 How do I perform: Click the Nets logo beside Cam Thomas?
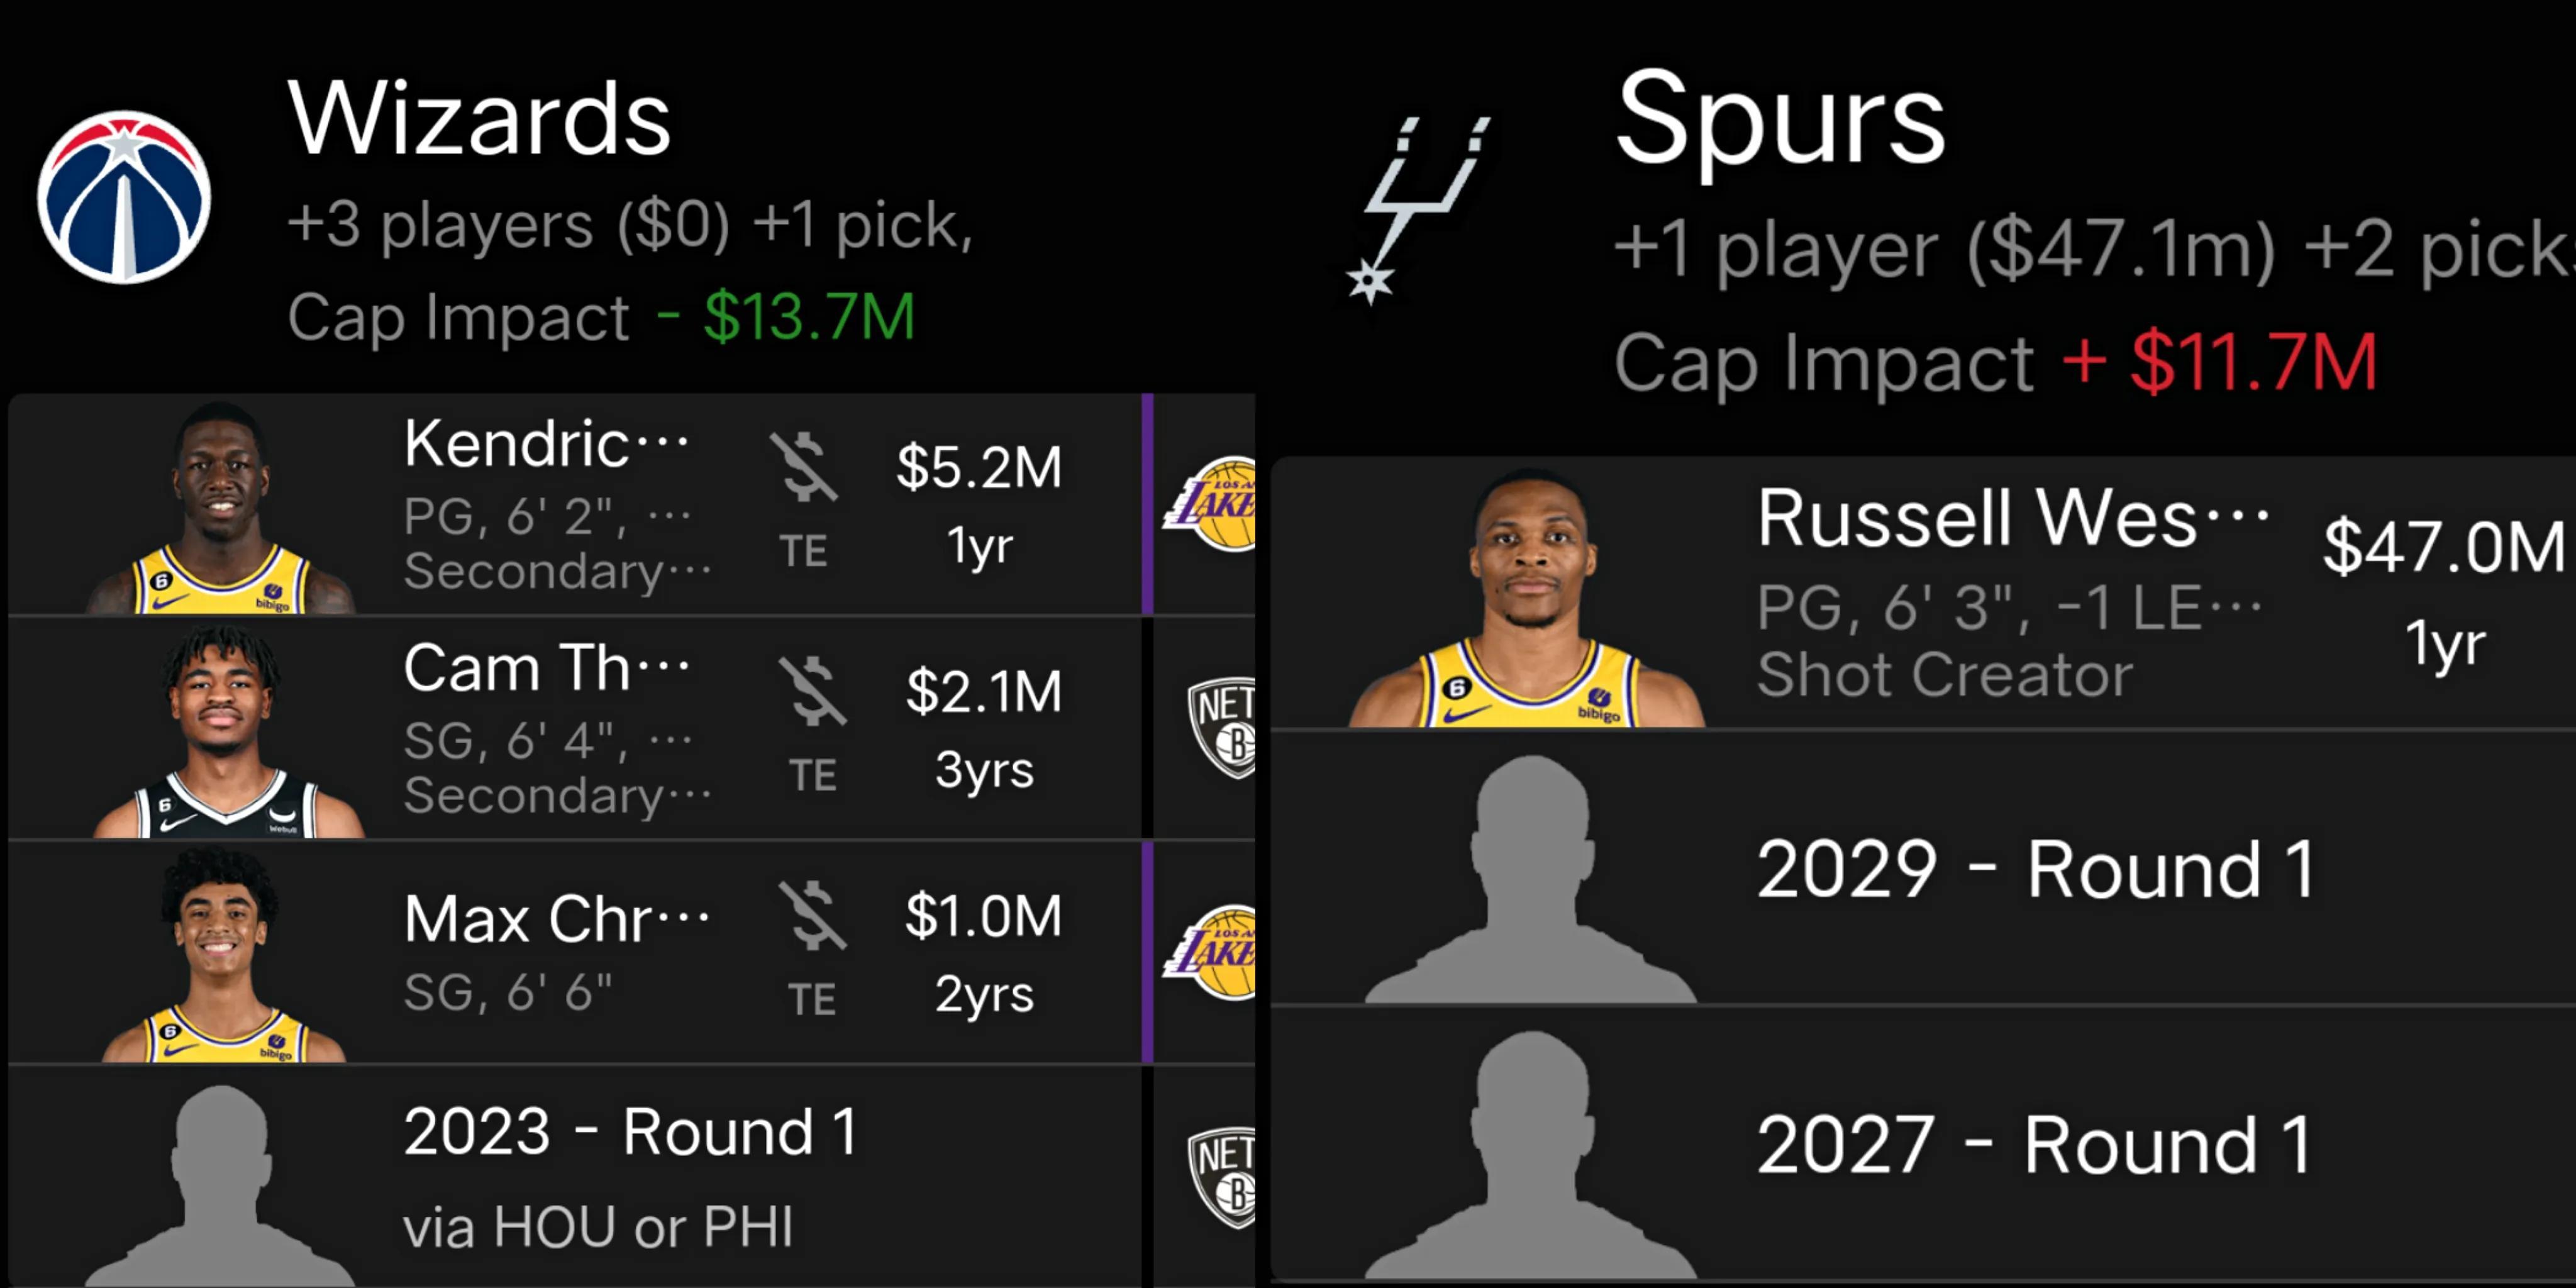click(x=1222, y=728)
